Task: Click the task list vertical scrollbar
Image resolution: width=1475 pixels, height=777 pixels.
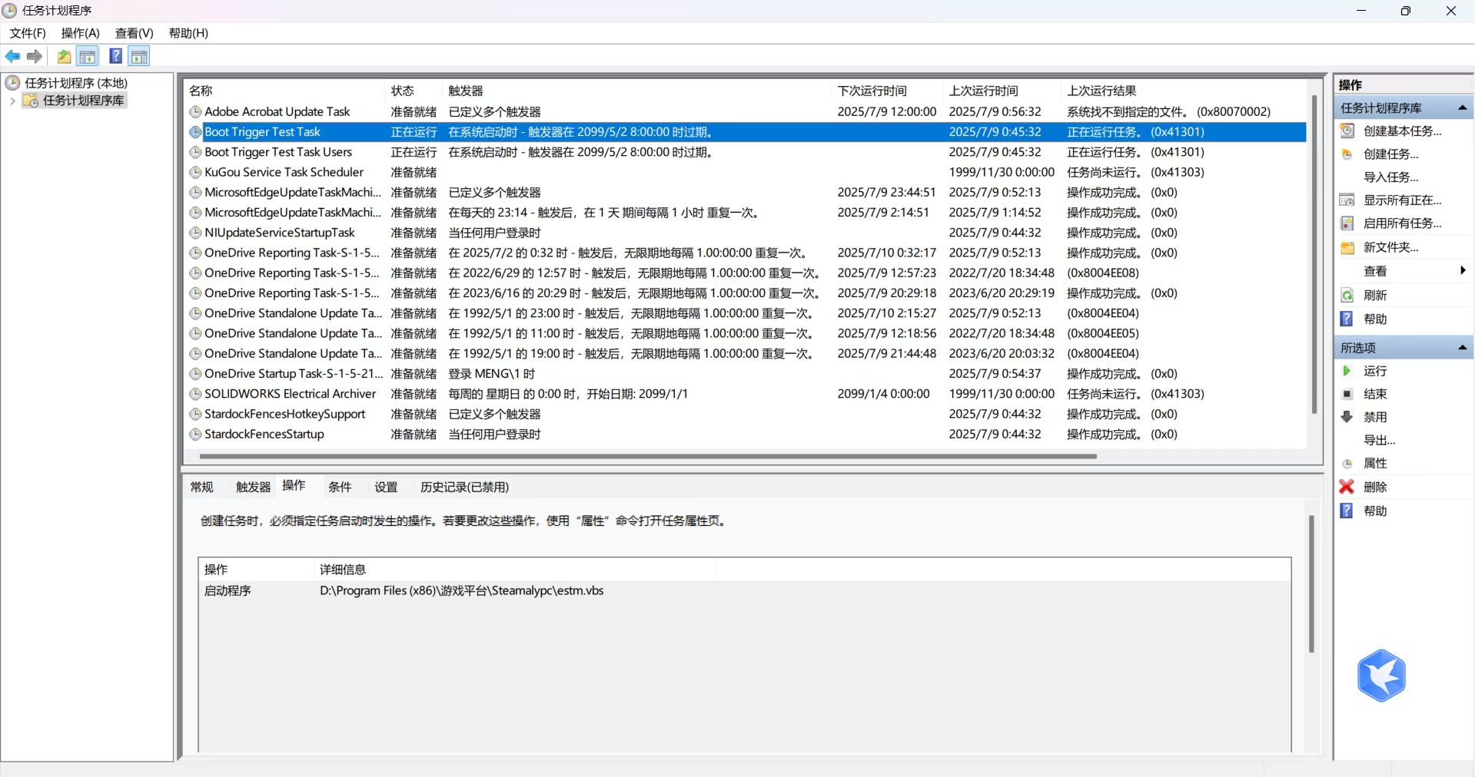Action: (x=1314, y=253)
